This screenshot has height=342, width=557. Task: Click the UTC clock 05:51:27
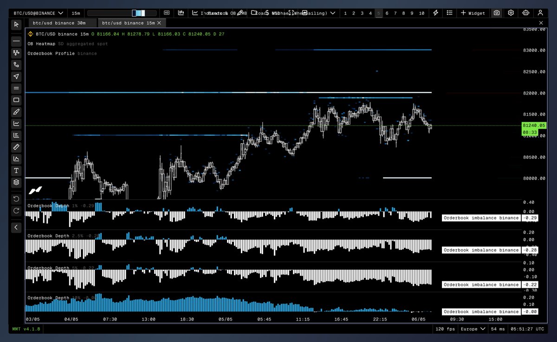pos(528,329)
